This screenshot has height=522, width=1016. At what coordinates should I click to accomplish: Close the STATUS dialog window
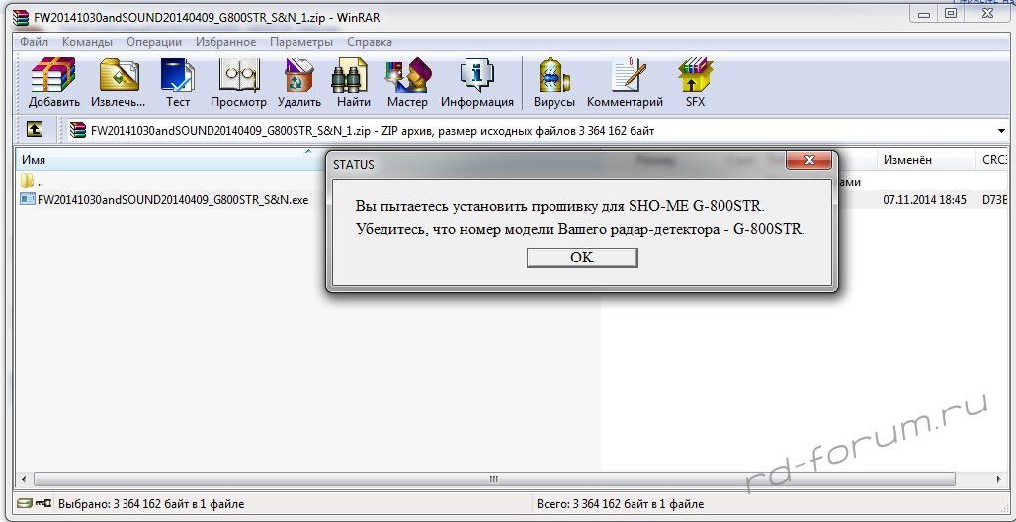tap(808, 161)
